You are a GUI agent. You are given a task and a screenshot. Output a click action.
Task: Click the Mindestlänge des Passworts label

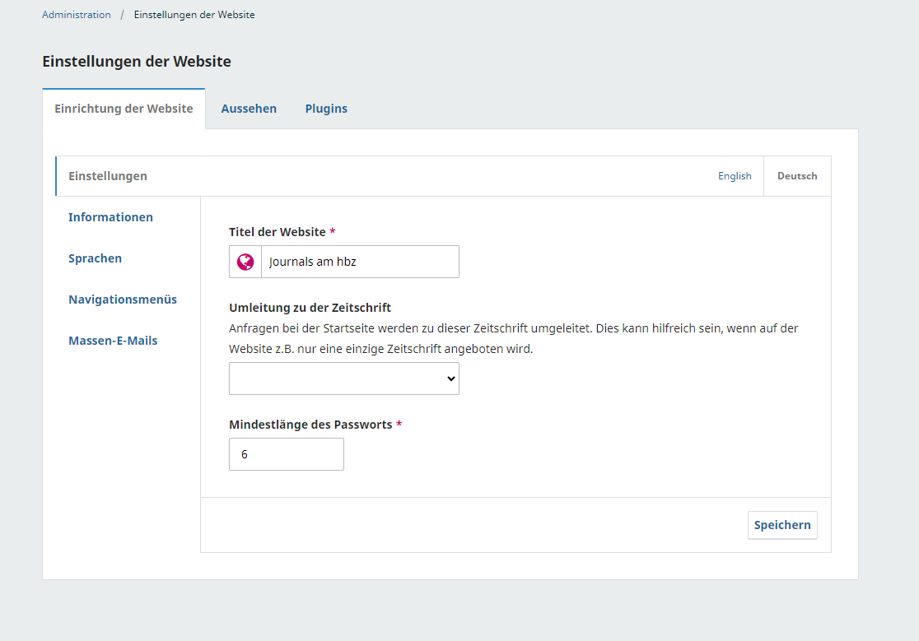310,425
